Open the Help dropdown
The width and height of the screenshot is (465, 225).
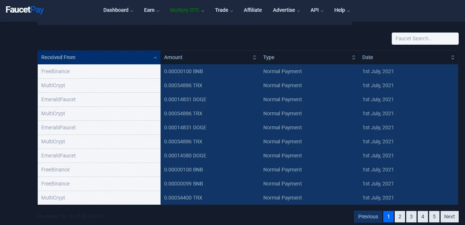point(342,10)
